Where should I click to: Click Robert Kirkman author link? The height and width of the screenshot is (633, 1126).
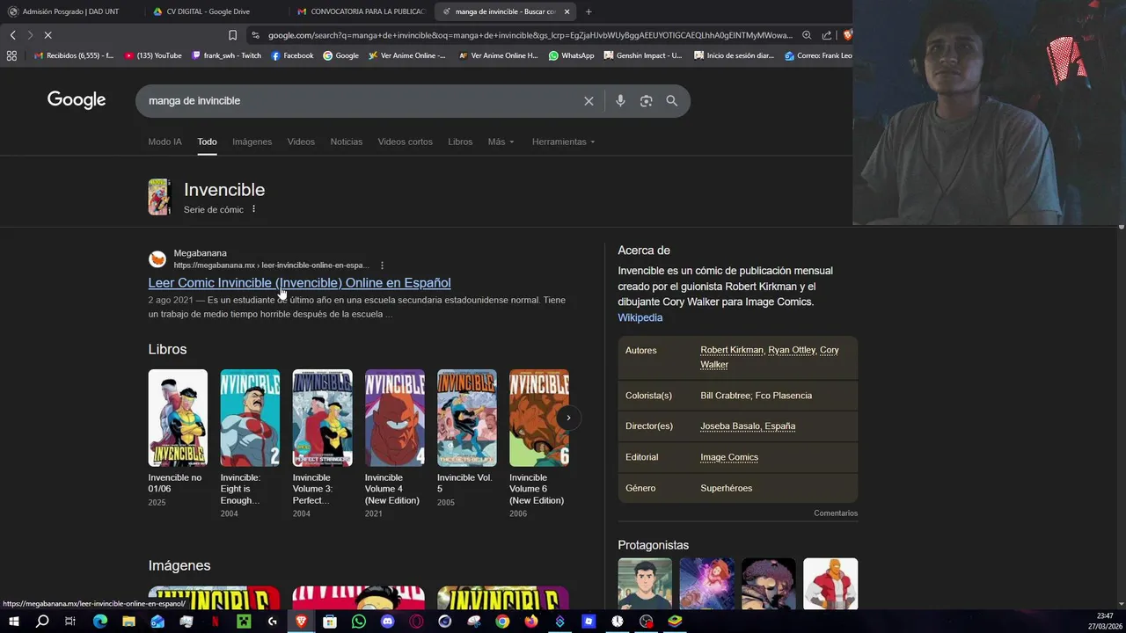[x=732, y=350]
